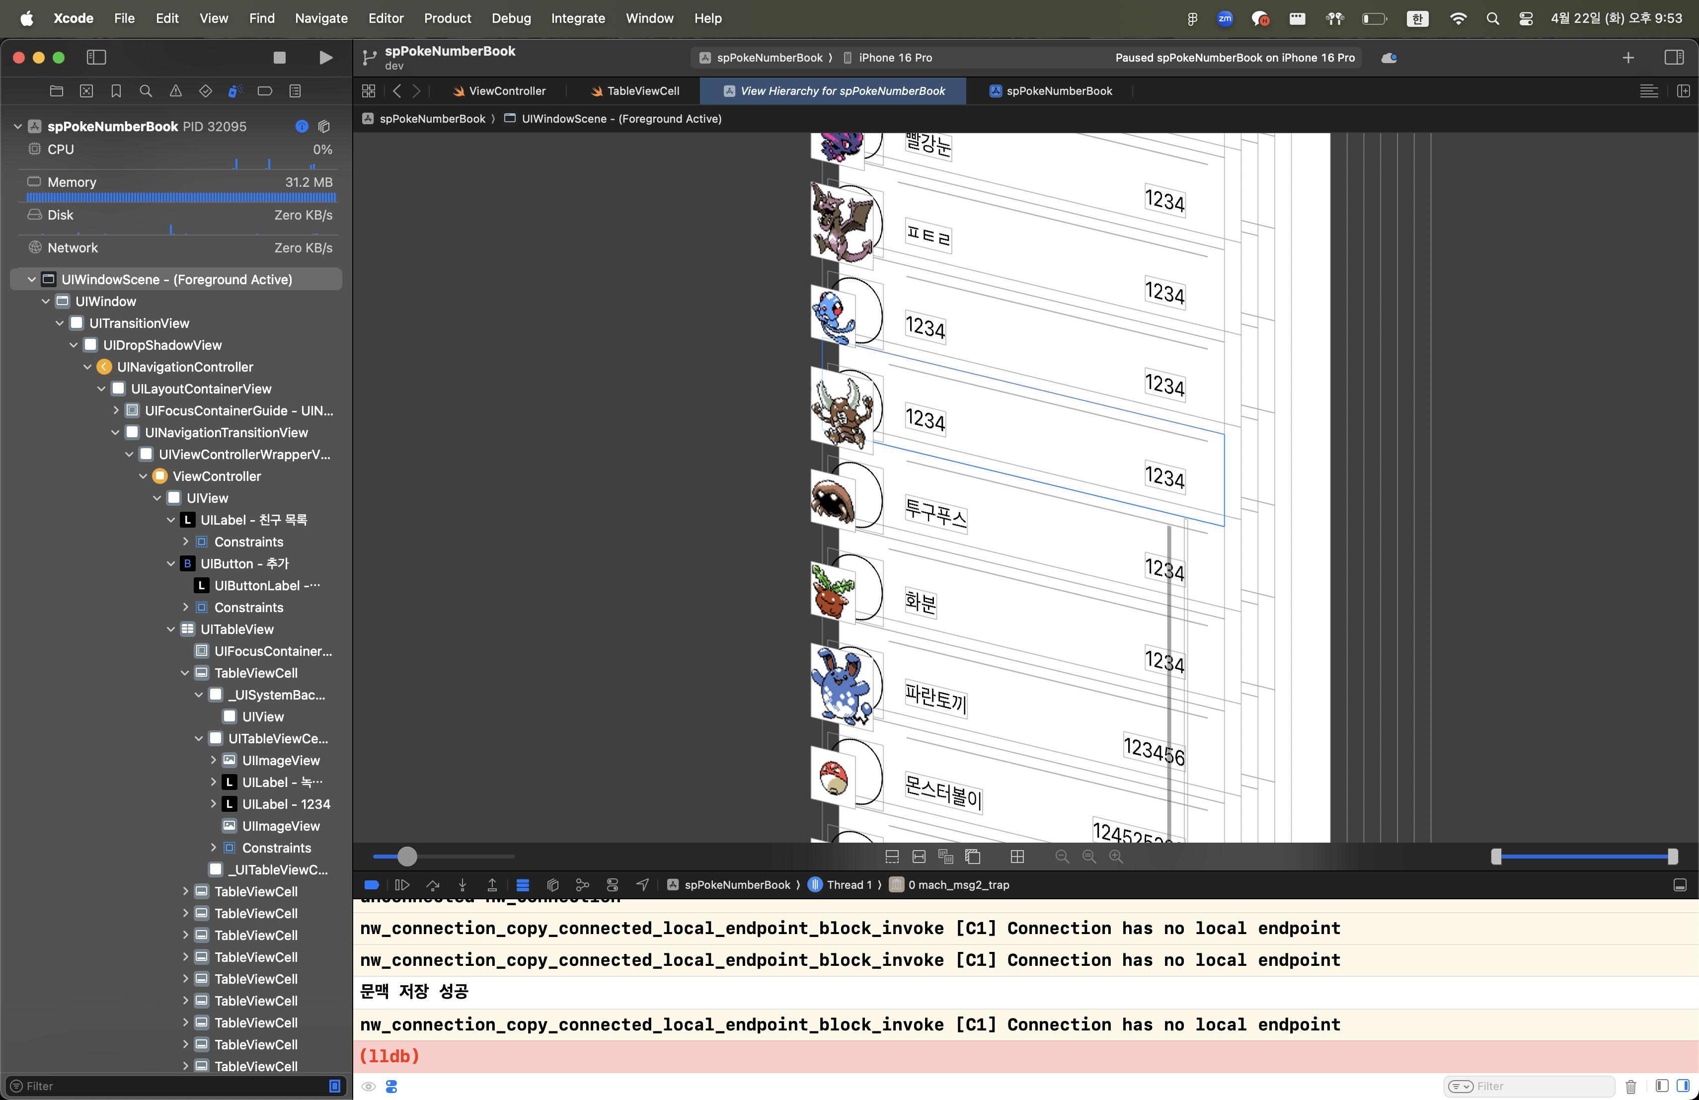This screenshot has height=1100, width=1699.
Task: Expand the UIFocusContainerGuide tree item
Action: [x=116, y=410]
